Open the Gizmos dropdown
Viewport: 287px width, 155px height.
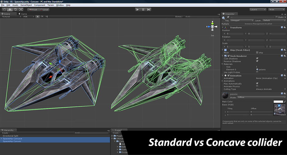pyautogui.click(x=179, y=17)
